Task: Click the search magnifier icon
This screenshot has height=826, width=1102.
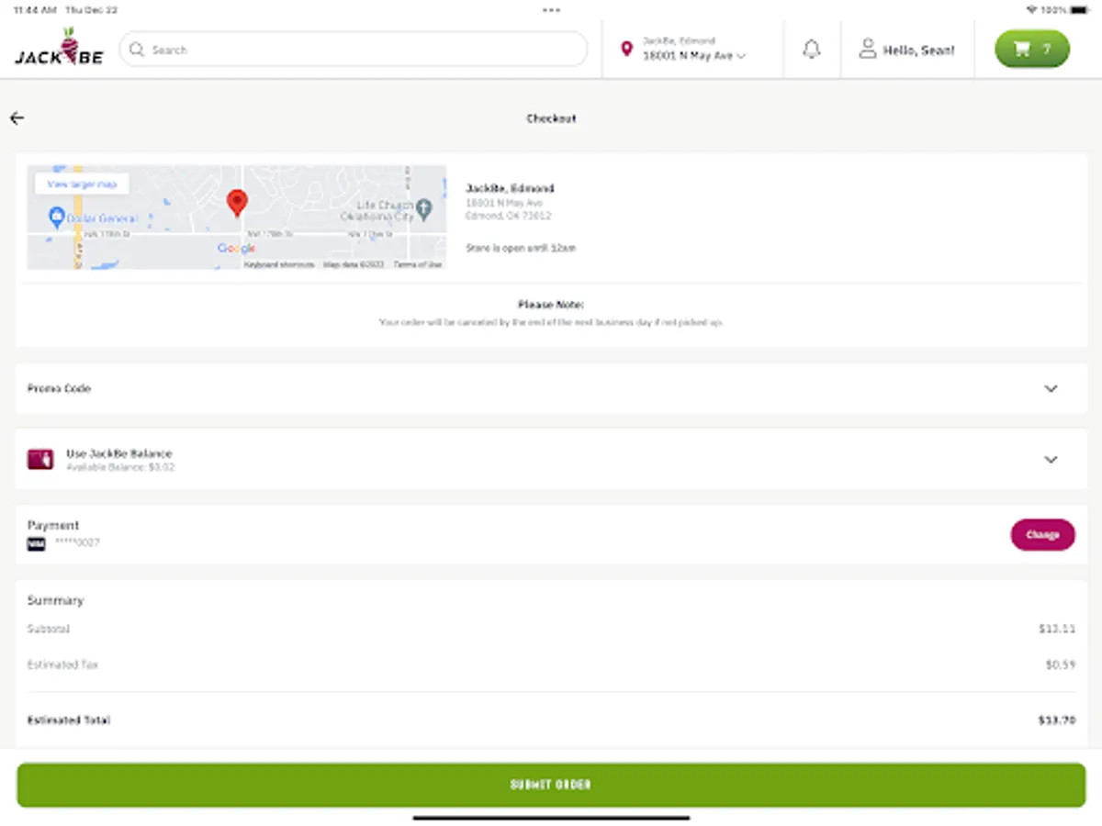Action: tap(137, 50)
